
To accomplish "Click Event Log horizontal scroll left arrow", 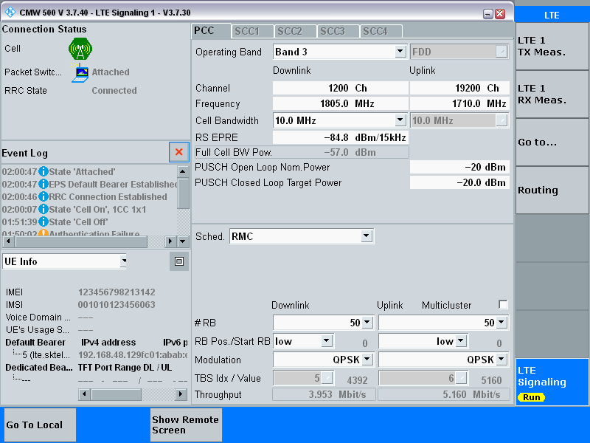I will click(8, 241).
